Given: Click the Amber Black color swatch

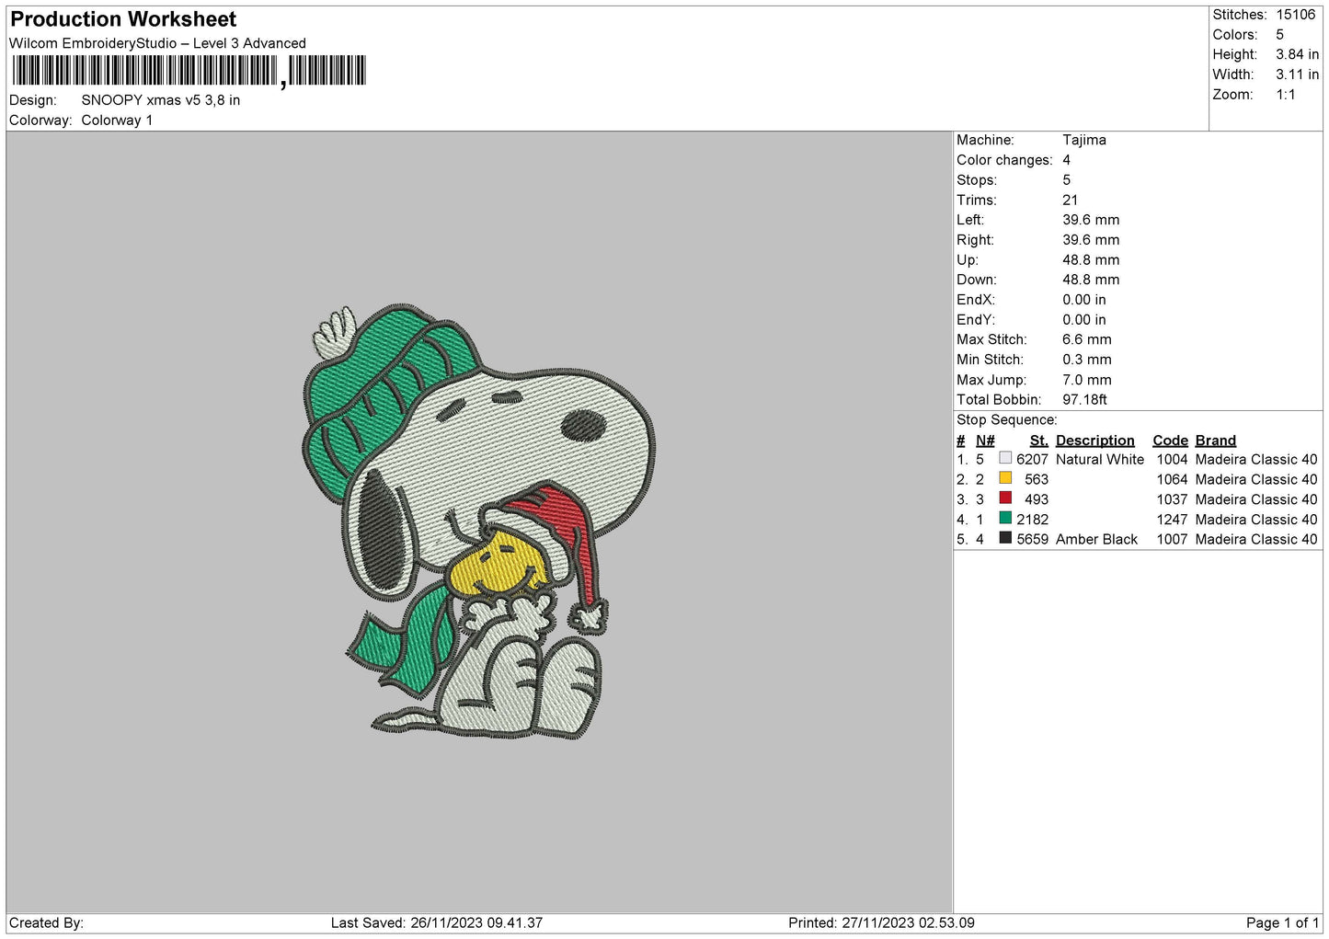Looking at the screenshot, I should pyautogui.click(x=1005, y=538).
